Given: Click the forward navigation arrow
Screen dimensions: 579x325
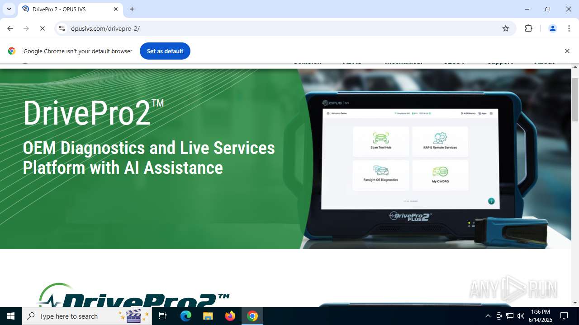Looking at the screenshot, I should 26,28.
